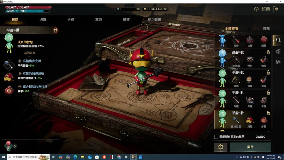The height and width of the screenshot is (160, 284).
Task: Click the exit door icon top right
Action: [x=276, y=9]
